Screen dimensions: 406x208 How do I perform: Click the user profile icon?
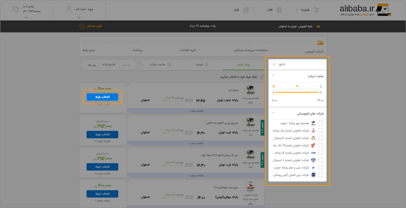point(69,9)
